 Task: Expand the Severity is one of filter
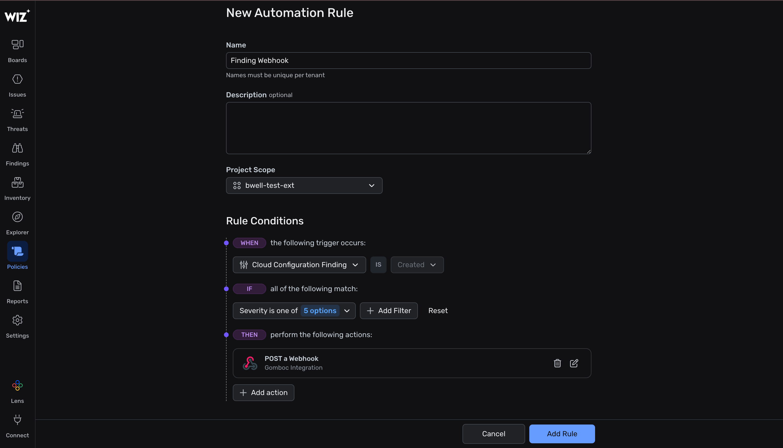(294, 311)
